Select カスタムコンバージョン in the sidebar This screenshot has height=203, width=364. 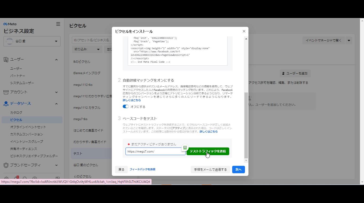26,134
